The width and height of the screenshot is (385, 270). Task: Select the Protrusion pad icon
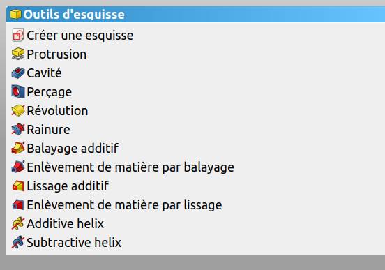coord(18,54)
